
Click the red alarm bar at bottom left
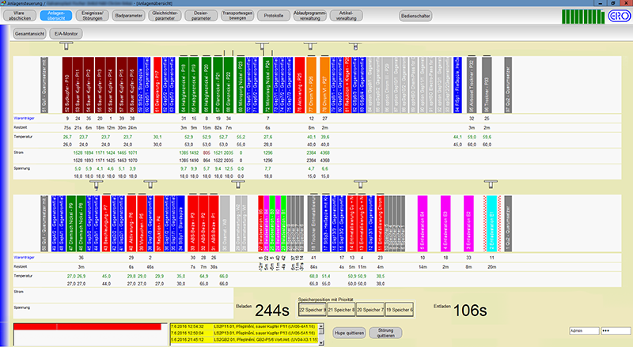coord(85,325)
